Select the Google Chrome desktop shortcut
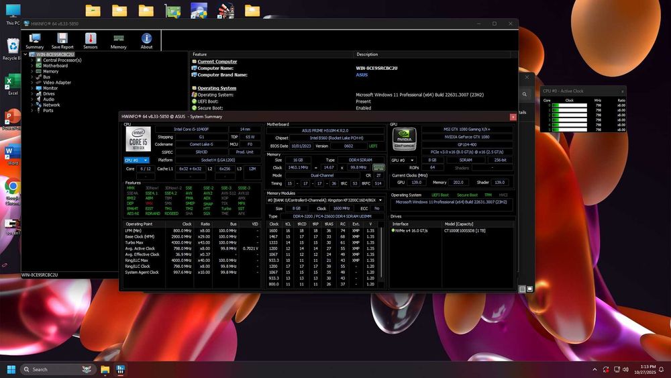The height and width of the screenshot is (378, 671). [12, 191]
